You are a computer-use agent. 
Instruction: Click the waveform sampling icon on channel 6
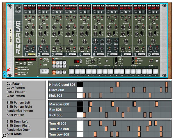click(102, 12)
